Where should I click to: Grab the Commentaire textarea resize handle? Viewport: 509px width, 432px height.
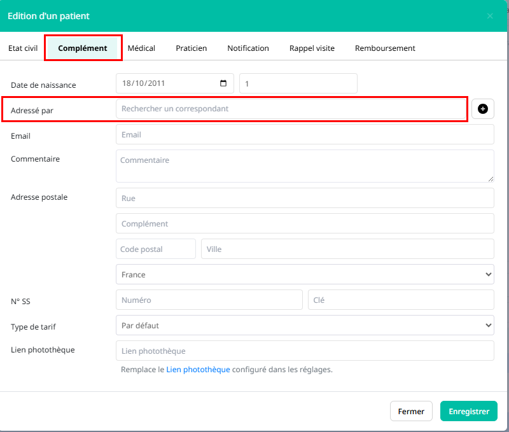(491, 179)
